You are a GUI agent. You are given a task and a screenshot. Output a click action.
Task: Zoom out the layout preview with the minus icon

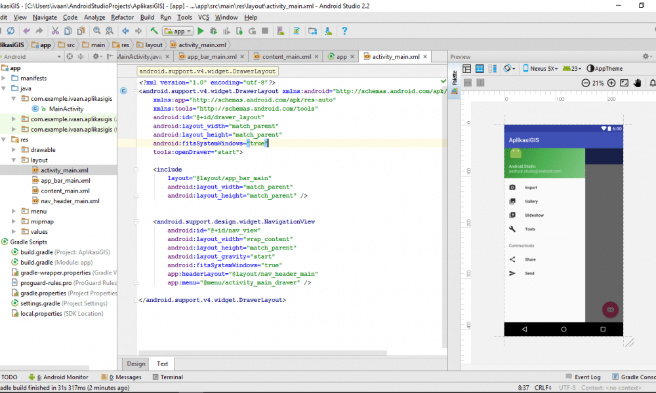coord(586,83)
